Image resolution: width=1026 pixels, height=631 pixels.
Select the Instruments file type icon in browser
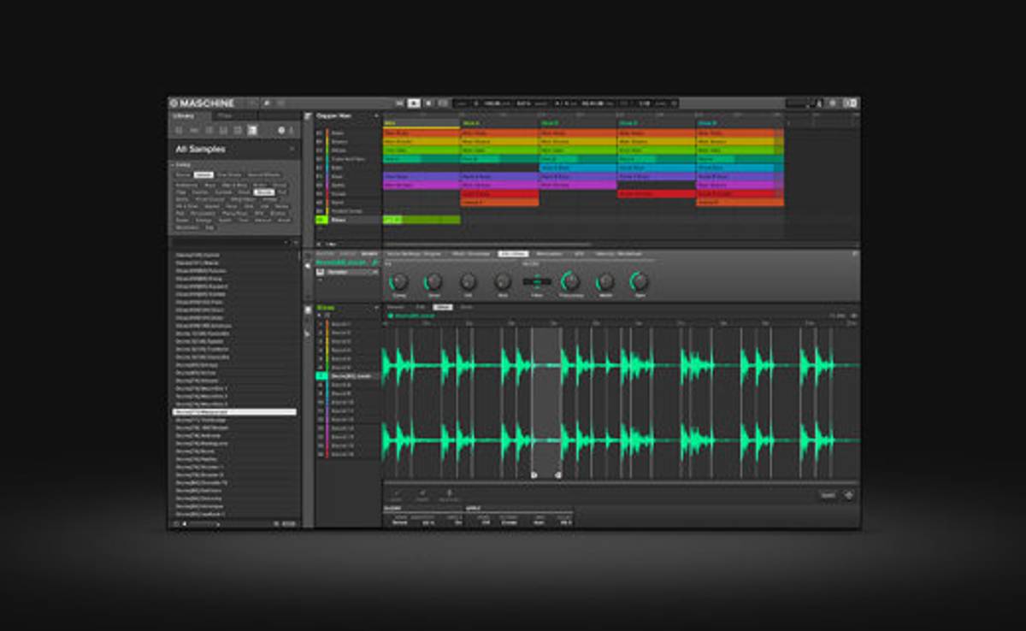coord(223,130)
